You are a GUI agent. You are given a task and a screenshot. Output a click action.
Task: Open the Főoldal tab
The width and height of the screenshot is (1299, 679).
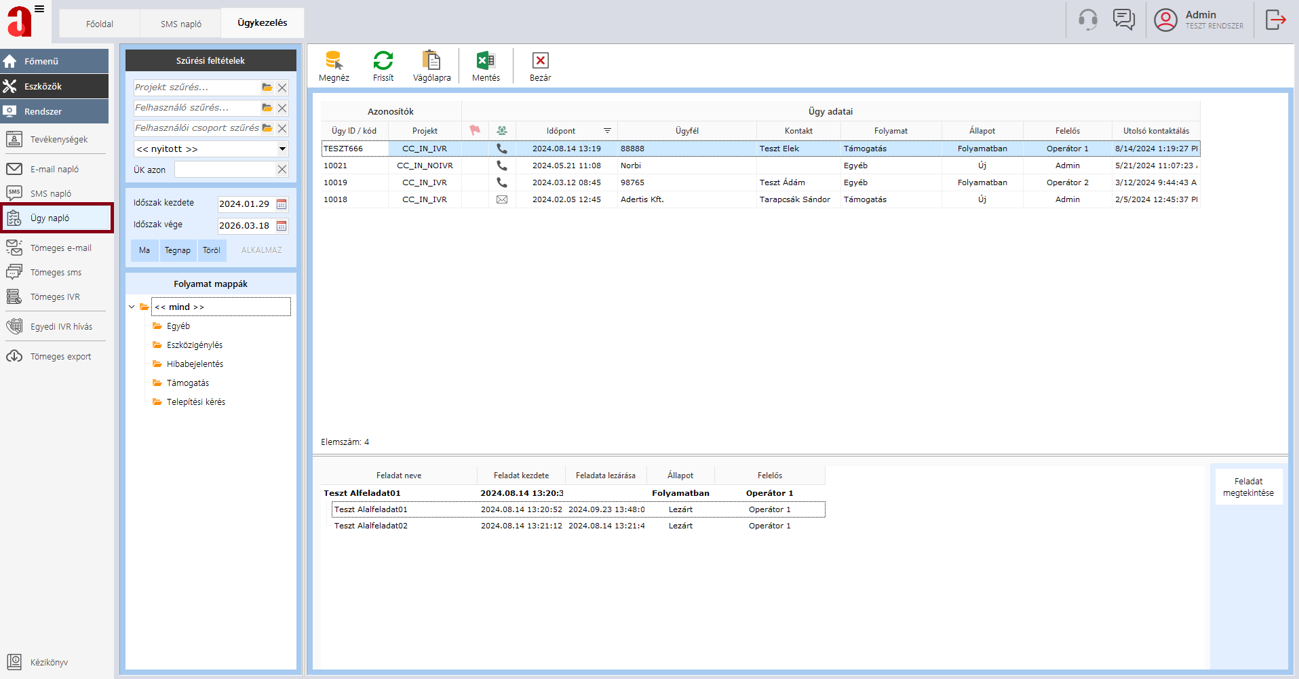100,24
